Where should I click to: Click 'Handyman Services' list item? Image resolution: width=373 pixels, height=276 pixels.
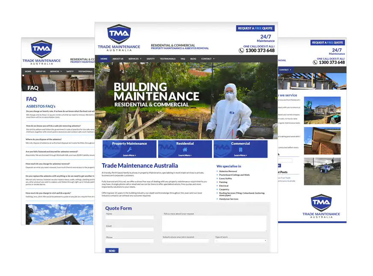tap(228, 199)
